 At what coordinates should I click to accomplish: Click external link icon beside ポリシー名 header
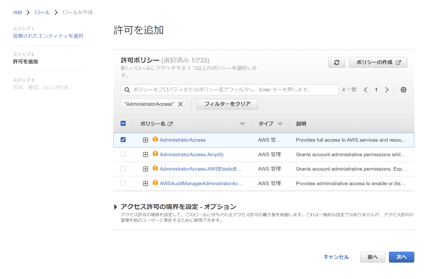(x=170, y=124)
